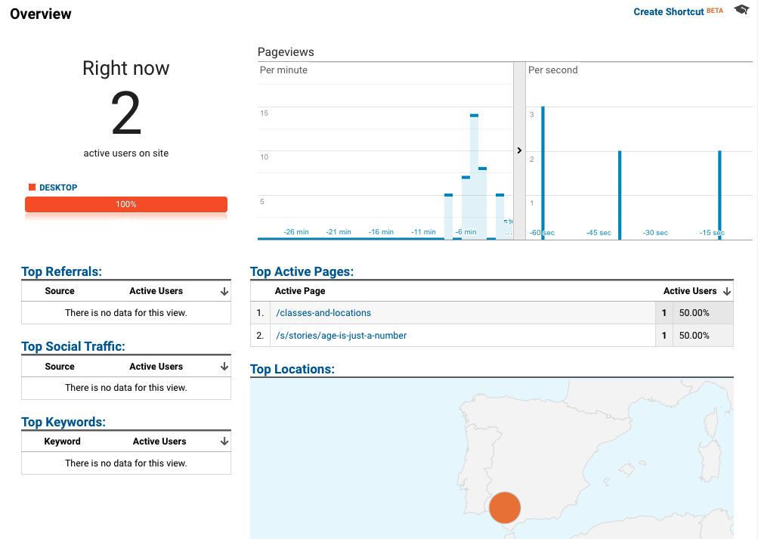Image resolution: width=758 pixels, height=539 pixels.
Task: Click the 100% DESKTOP progress bar
Action: tap(125, 203)
